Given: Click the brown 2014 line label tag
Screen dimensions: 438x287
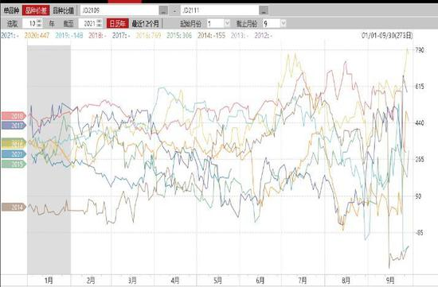Looking at the screenshot, I should [x=14, y=207].
